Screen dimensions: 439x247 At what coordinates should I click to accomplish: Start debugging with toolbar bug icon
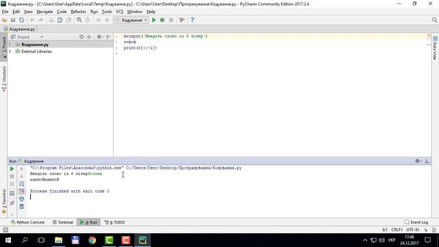(163, 20)
